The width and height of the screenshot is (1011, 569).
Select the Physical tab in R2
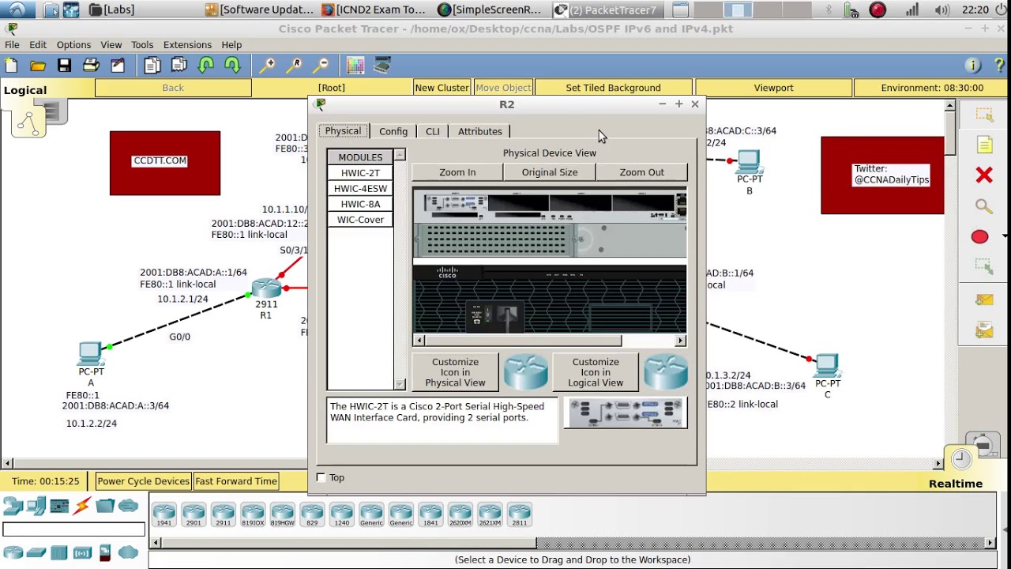(x=343, y=131)
